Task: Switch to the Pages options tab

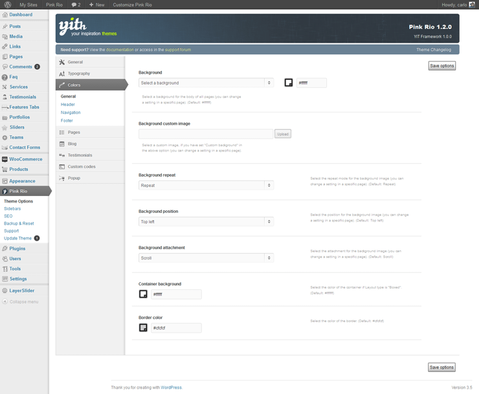Action: (x=74, y=132)
